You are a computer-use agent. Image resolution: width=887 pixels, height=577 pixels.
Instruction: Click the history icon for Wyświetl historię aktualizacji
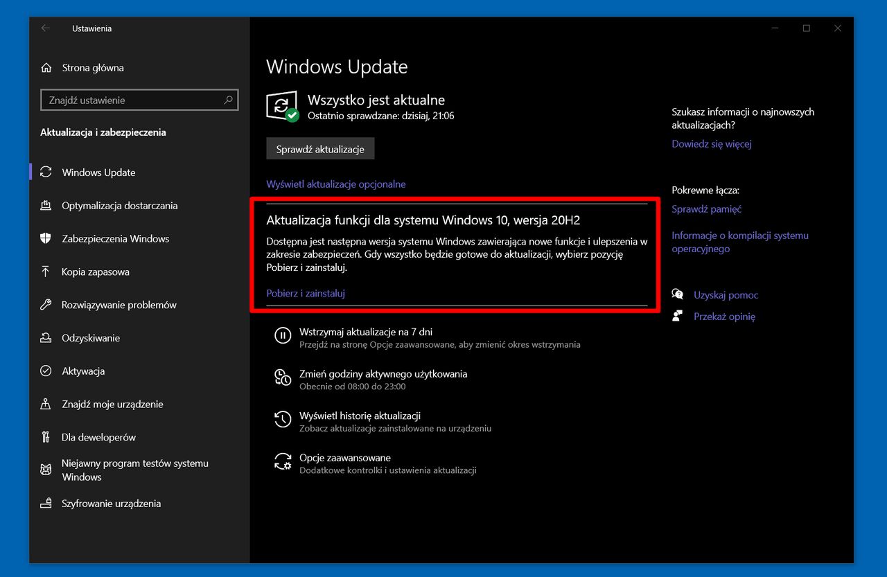click(x=283, y=420)
